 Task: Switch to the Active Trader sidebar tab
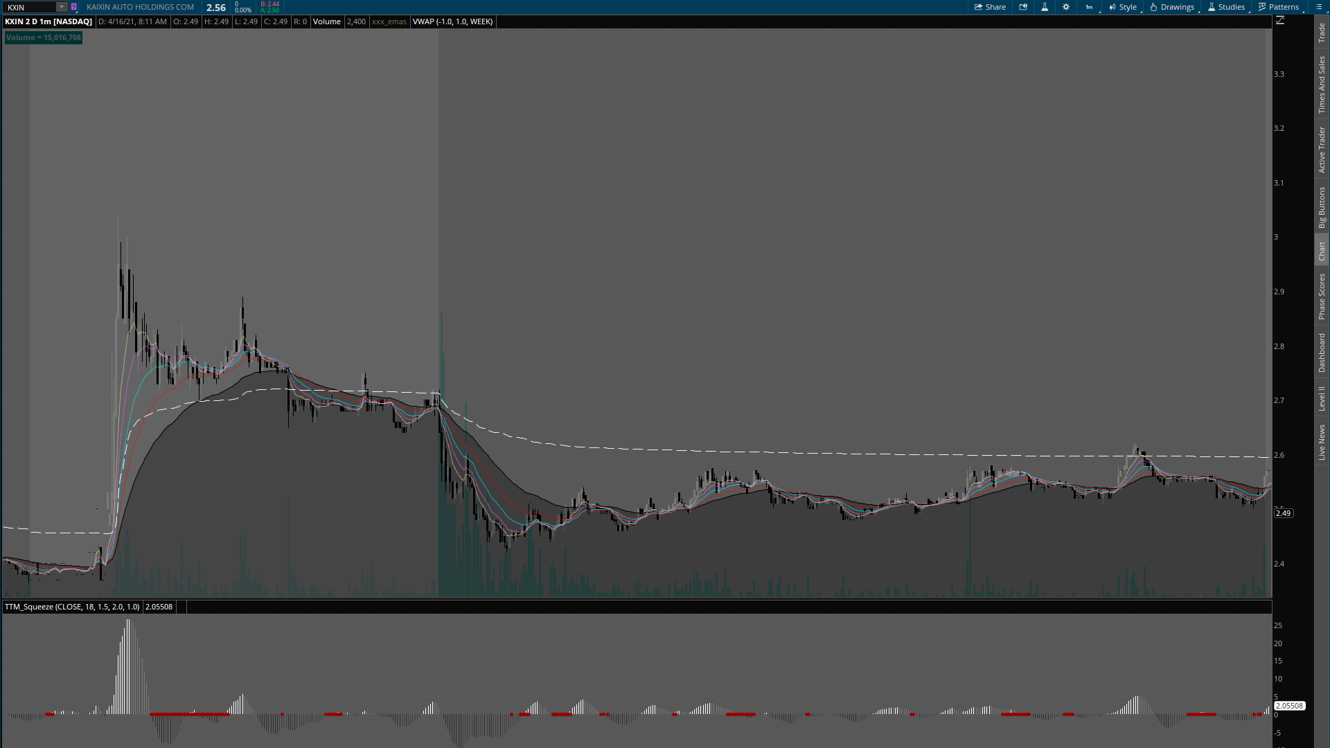coord(1322,150)
